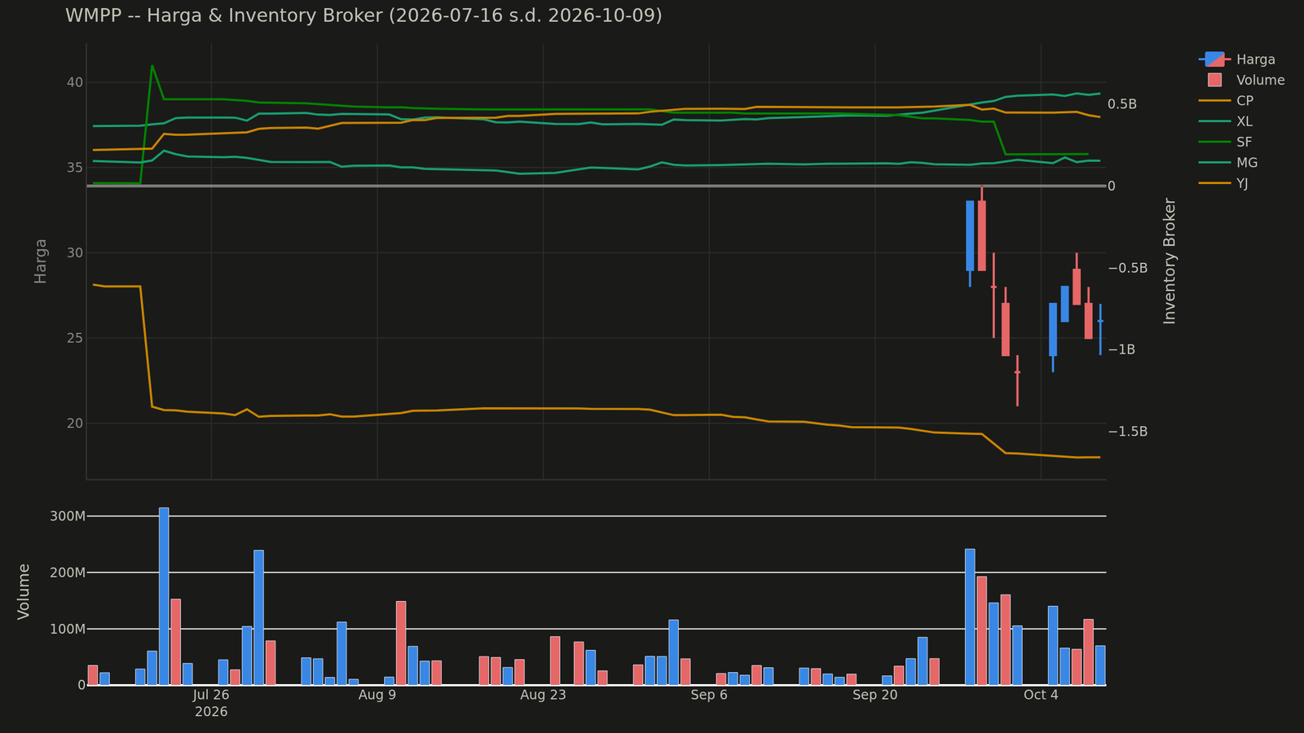
Task: Click the Oct 4 date label
Action: click(x=1041, y=695)
